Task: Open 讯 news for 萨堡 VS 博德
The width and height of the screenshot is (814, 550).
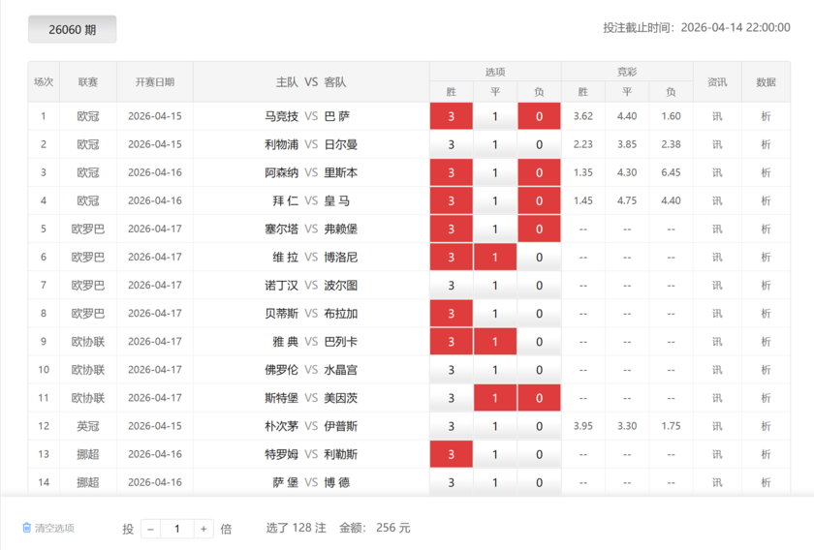Action: pyautogui.click(x=717, y=482)
